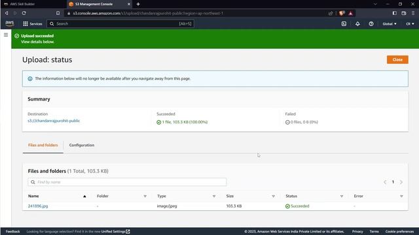
Task: Click the site lock icon
Action: (69, 13)
